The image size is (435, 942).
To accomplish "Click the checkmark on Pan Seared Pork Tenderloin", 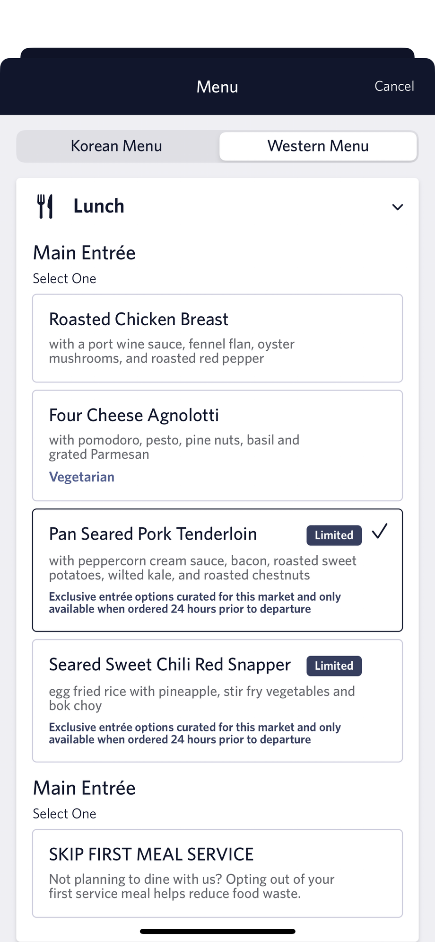I will pyautogui.click(x=380, y=531).
